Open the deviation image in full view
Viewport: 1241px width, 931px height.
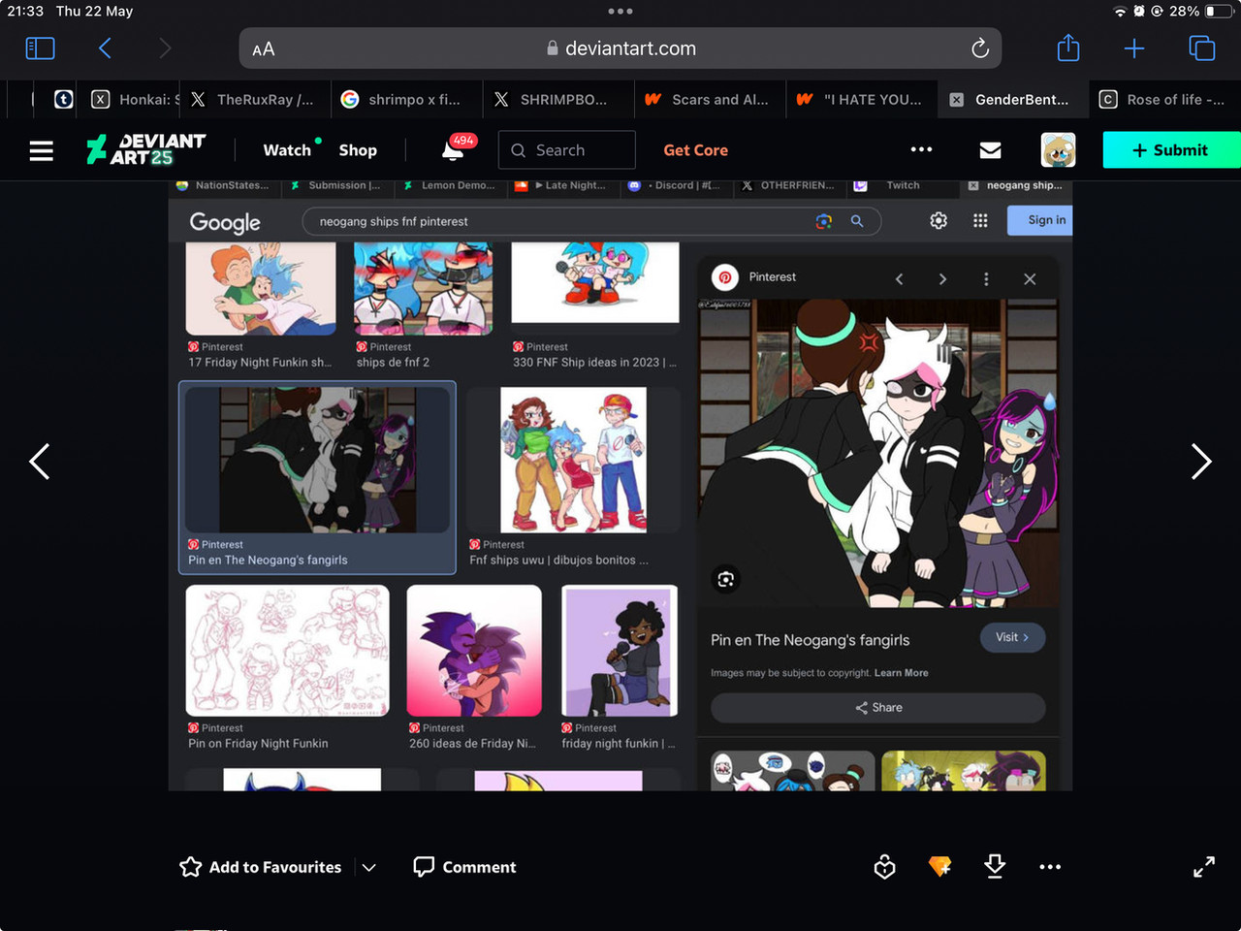click(620, 485)
